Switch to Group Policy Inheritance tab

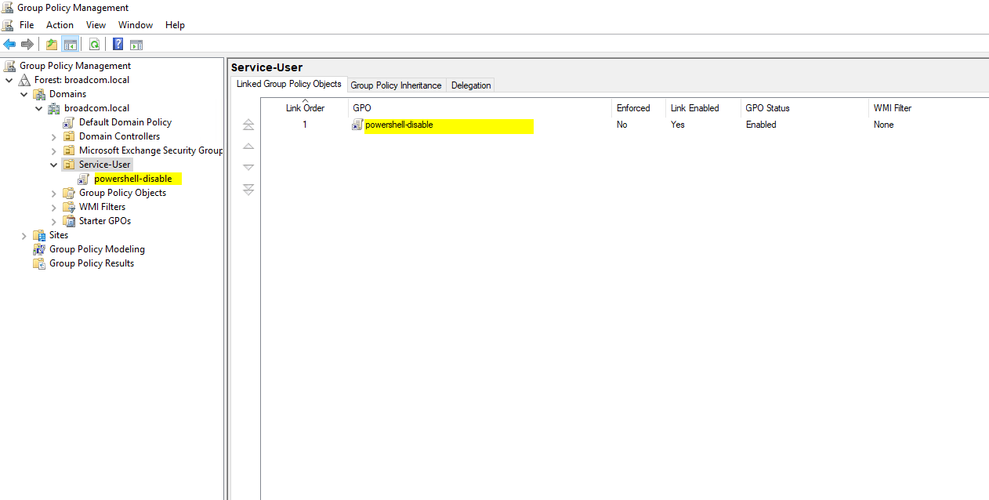[x=396, y=85]
